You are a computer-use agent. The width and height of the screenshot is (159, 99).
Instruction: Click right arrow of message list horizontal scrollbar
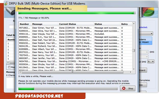pos(130,72)
